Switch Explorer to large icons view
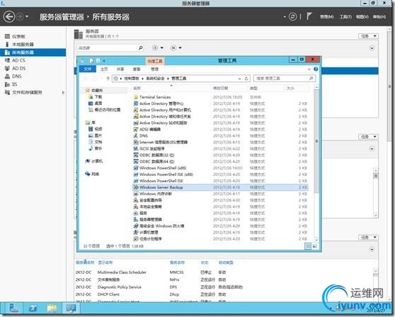This screenshot has width=395, height=317. 315,246
